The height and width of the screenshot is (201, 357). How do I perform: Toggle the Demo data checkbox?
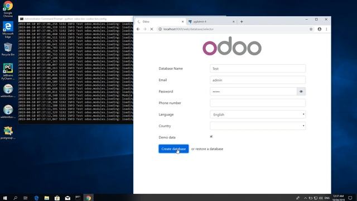point(211,136)
